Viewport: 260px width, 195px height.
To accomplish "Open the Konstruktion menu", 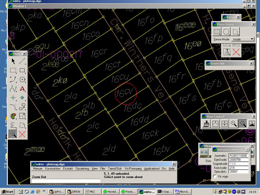I will click(53, 169).
